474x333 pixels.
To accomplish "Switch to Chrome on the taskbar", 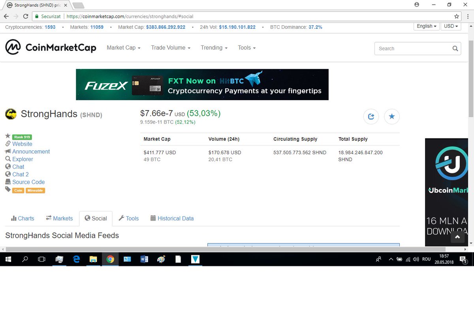I will pyautogui.click(x=110, y=259).
